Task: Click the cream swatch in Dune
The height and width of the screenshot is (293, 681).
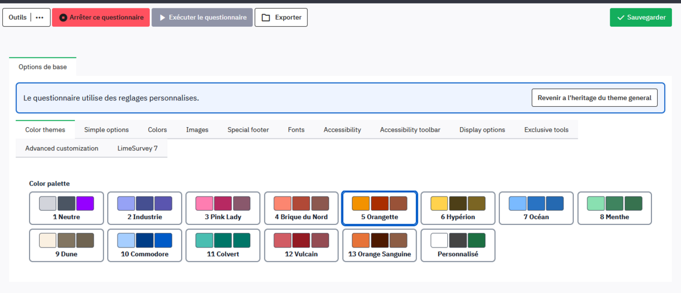Action: coord(48,240)
